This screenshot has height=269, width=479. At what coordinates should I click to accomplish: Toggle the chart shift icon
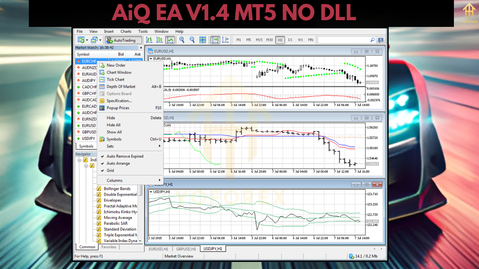[x=225, y=40]
